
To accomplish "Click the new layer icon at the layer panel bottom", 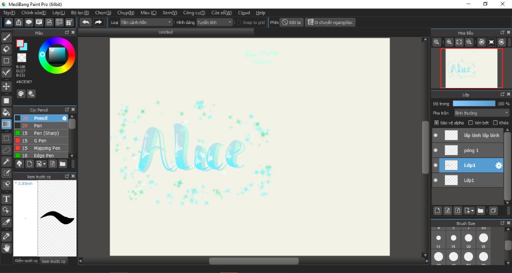I will click(x=437, y=210).
